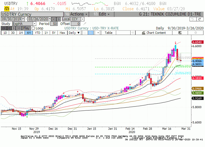Select the candlestick chart type icon
Screen dimensions: 205x147
91,33
